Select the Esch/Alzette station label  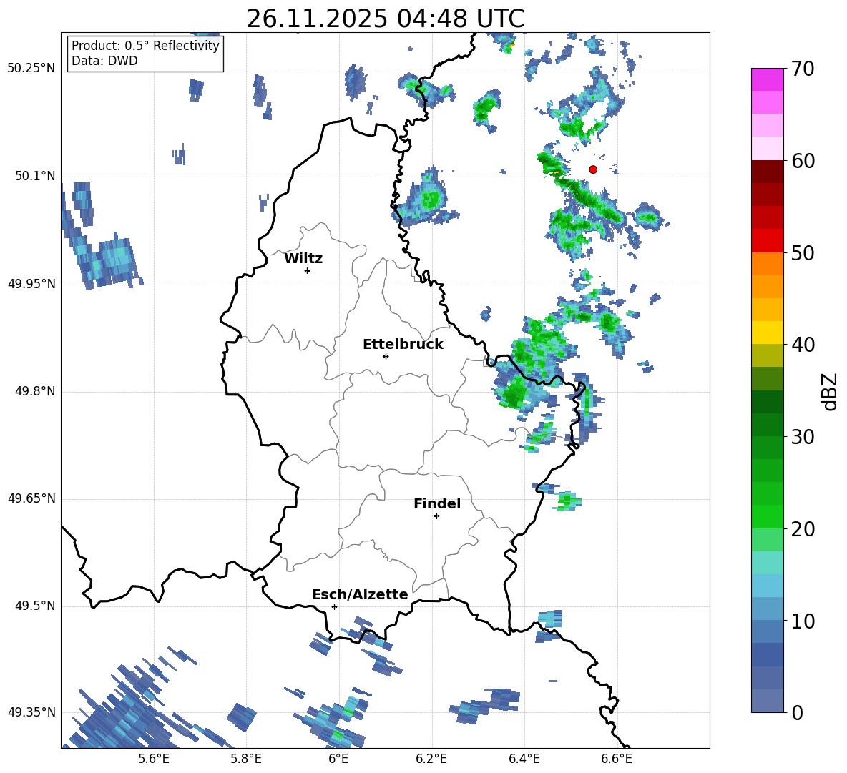point(360,594)
